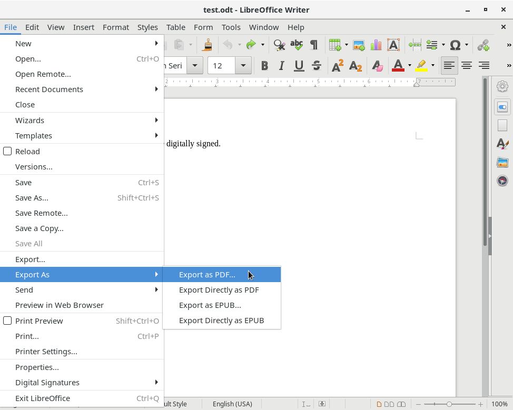Image resolution: width=513 pixels, height=410 pixels.
Task: Open the font size dropdown
Action: pyautogui.click(x=243, y=65)
